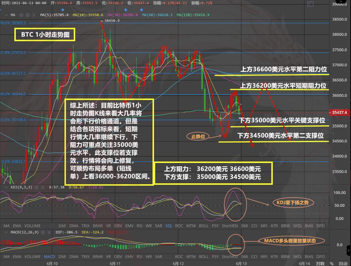Select the highlighted KDJ tab
Viewport: 351px width, 266px height.
(x=169, y=226)
